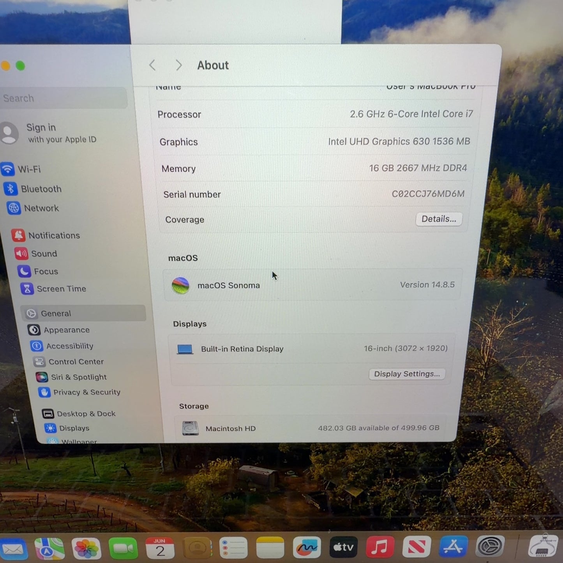Click the About pane title
Image resolution: width=563 pixels, height=563 pixels.
[x=213, y=65]
